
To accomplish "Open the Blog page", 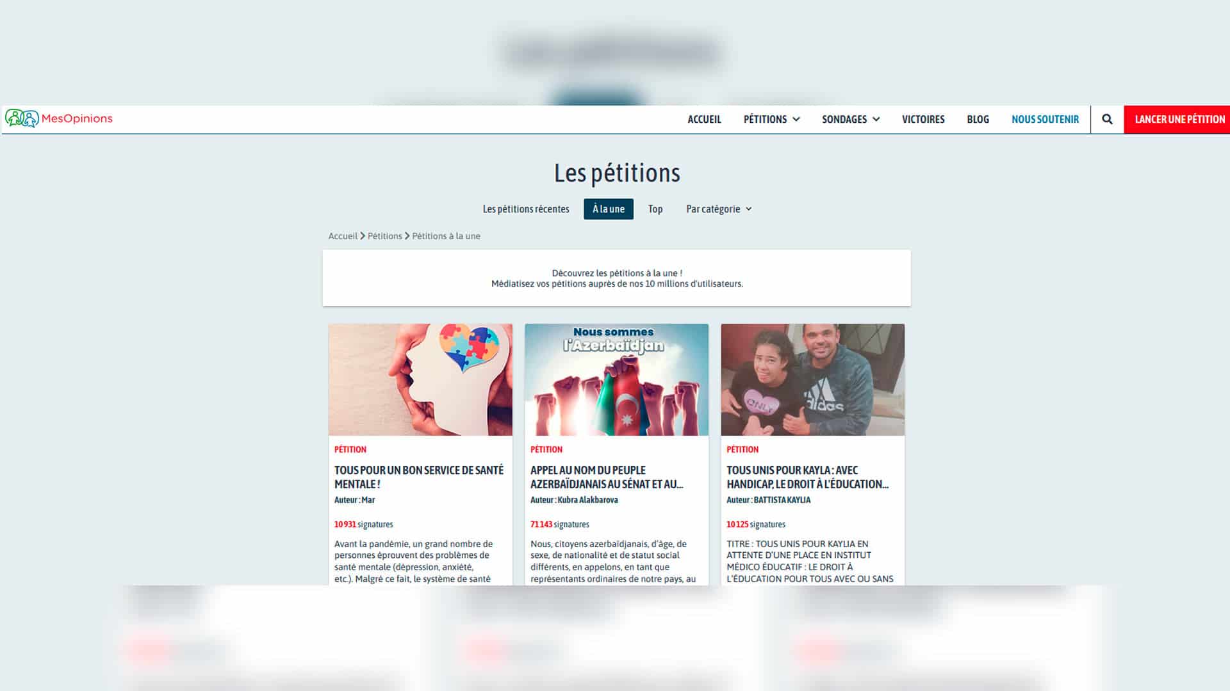I will click(978, 120).
